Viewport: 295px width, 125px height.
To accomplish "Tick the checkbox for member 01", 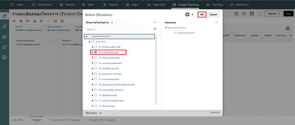I will coord(96,47).
